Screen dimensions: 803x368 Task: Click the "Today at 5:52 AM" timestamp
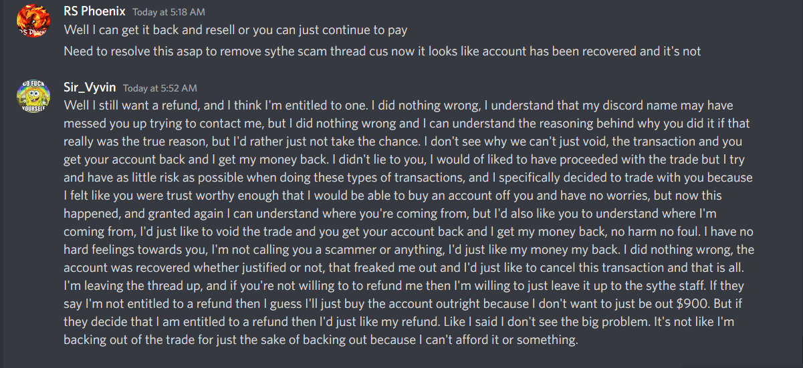click(x=160, y=88)
